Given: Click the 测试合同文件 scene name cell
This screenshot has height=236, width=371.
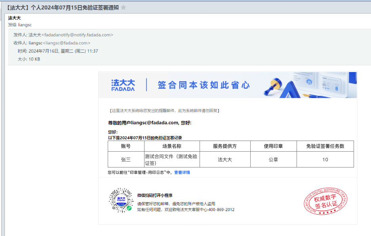Looking at the screenshot, I should click(x=172, y=160).
